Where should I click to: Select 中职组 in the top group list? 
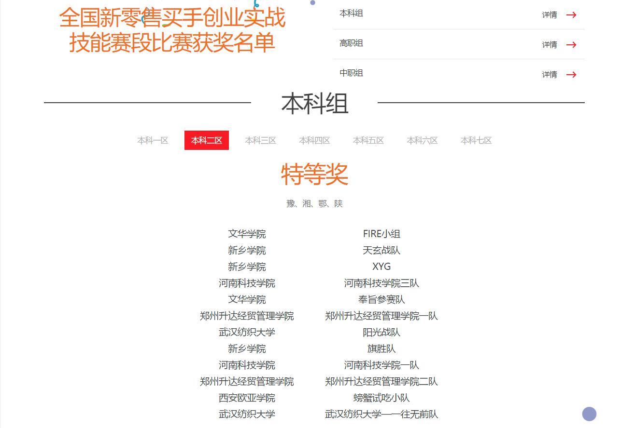point(351,73)
